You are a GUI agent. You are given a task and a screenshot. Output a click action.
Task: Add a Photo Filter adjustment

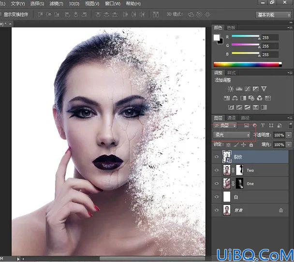pos(251,98)
